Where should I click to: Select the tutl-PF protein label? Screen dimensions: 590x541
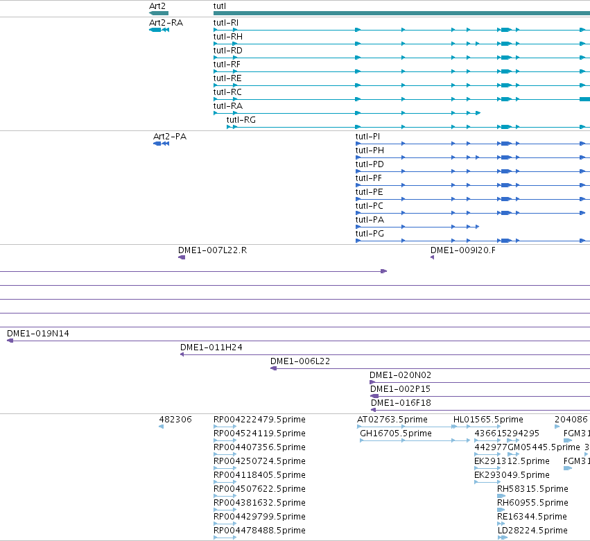369,178
